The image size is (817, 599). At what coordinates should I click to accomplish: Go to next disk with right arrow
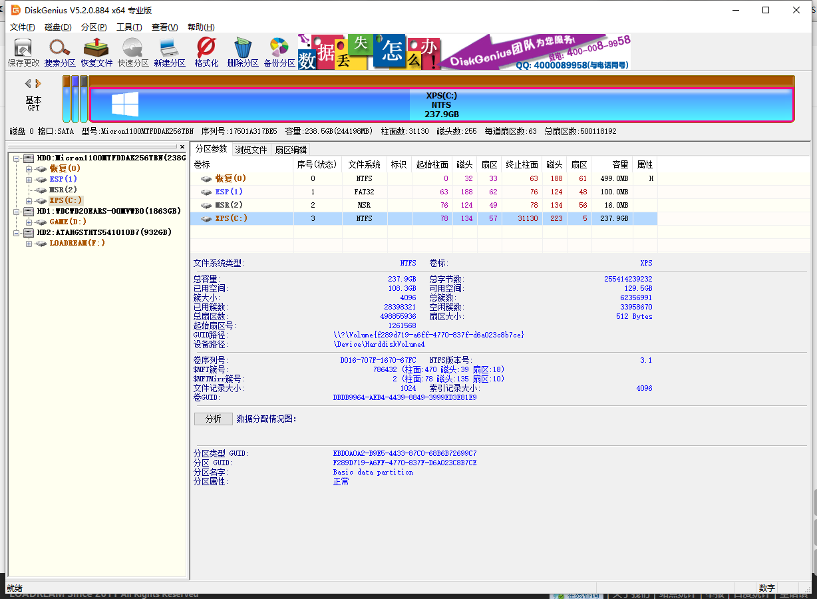click(x=38, y=83)
